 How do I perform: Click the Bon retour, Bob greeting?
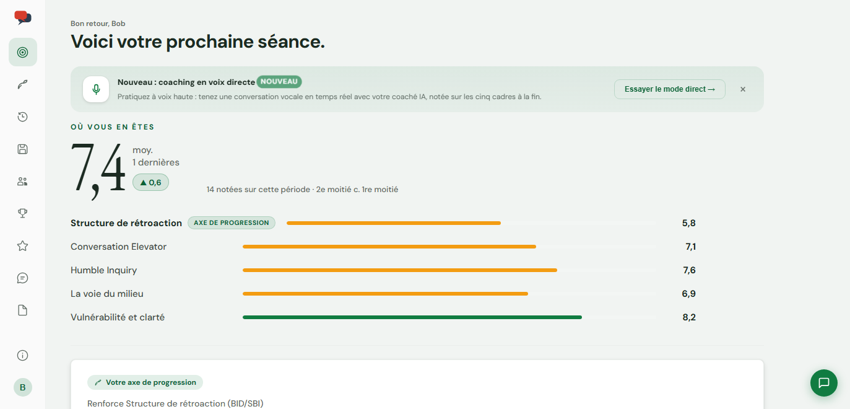pos(98,24)
